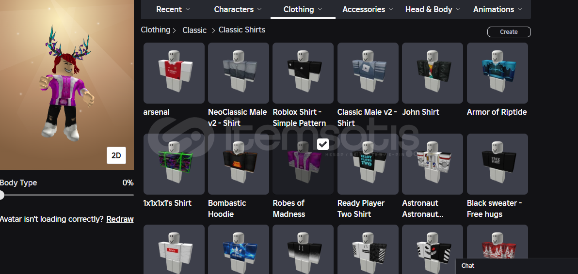Click the '1x1x1x1's Shirt' item name
This screenshot has width=578, height=274.
167,203
